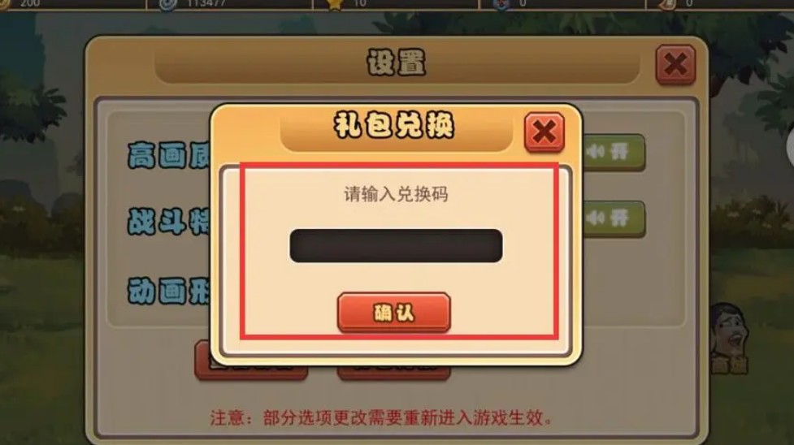Tap the white circular button at right screen edge
794x445 pixels.
(x=791, y=146)
